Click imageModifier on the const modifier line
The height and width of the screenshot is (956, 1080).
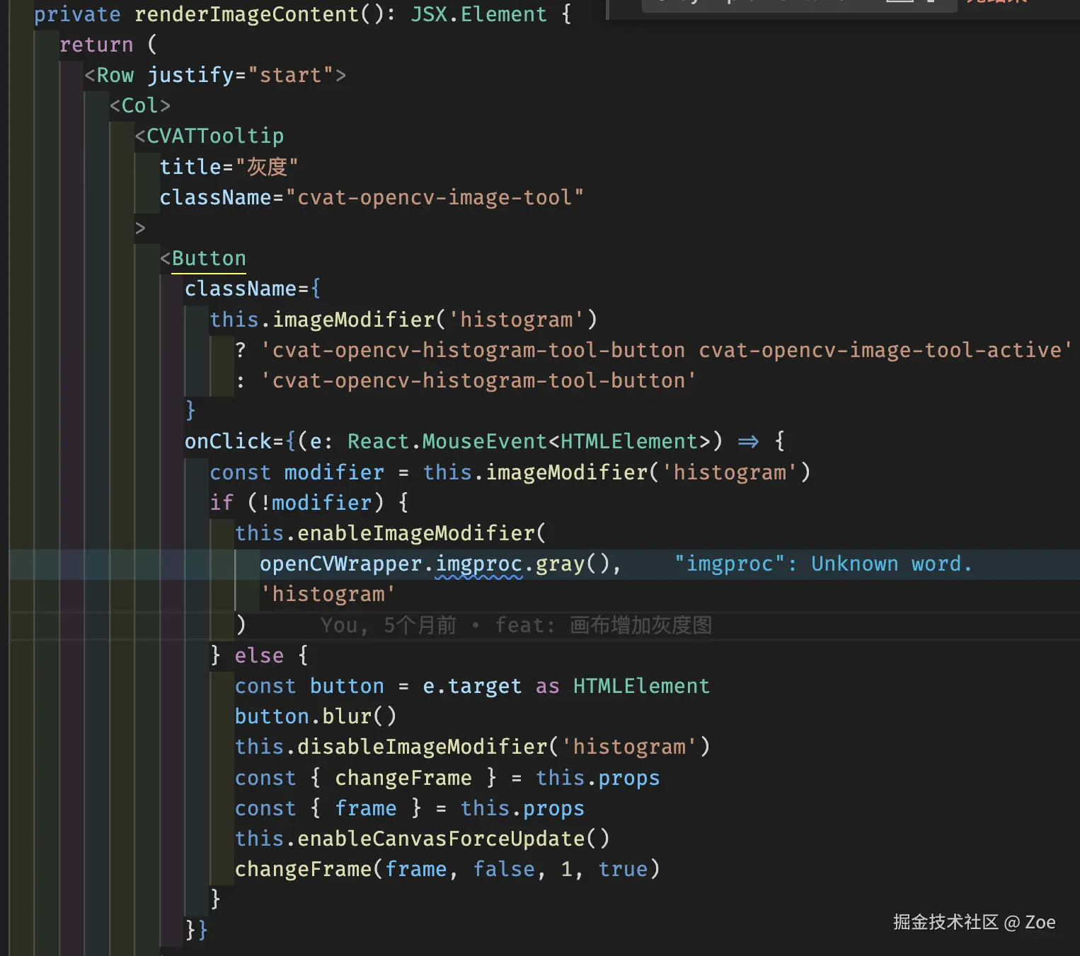pos(566,472)
